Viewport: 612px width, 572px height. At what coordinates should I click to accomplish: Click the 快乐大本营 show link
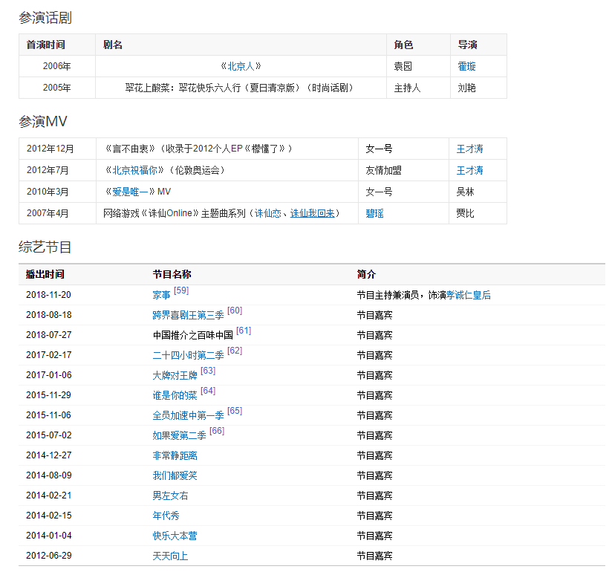[x=175, y=536]
